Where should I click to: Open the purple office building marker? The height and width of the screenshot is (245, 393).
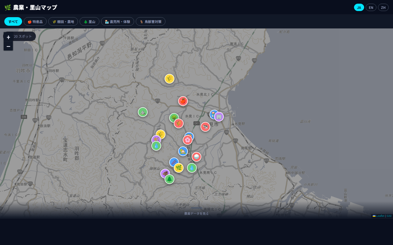(219, 117)
